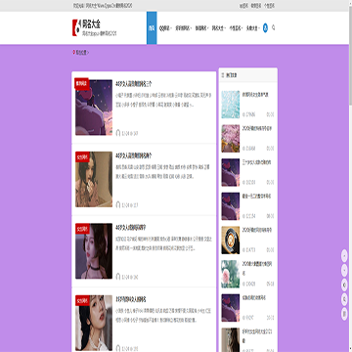Viewport: 352px width, 352px height.
Task: Click red category tag on anime couple thumbnail
Action: 82,83
